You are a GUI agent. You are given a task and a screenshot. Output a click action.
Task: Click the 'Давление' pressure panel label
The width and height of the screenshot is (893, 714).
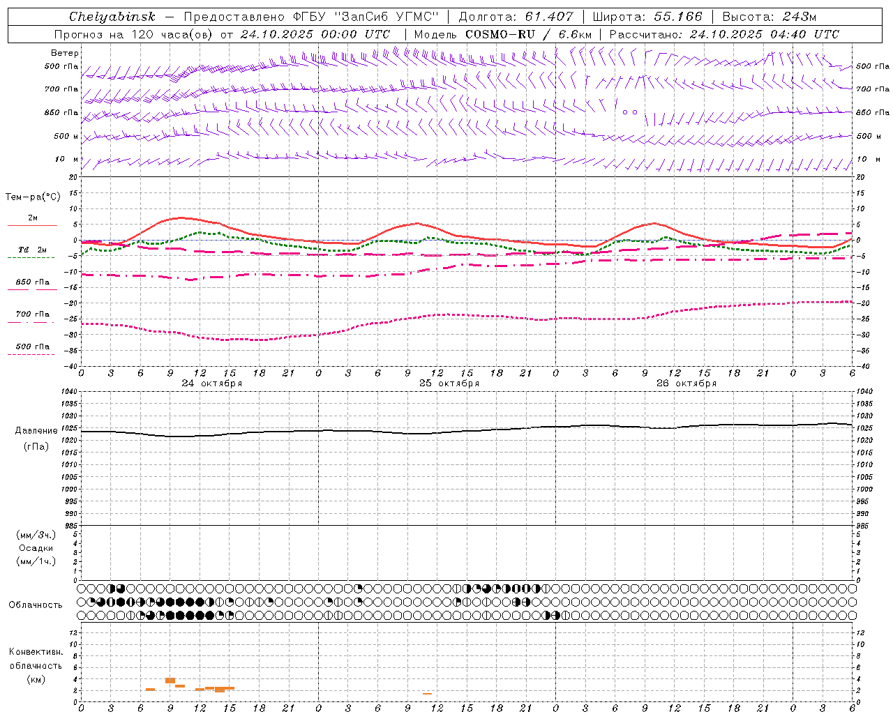click(x=36, y=431)
